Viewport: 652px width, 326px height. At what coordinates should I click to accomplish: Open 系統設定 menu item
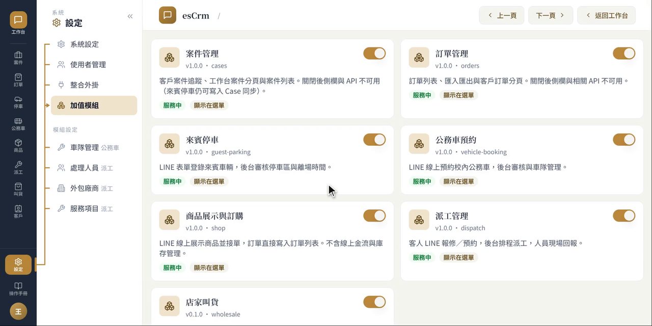[x=94, y=44]
